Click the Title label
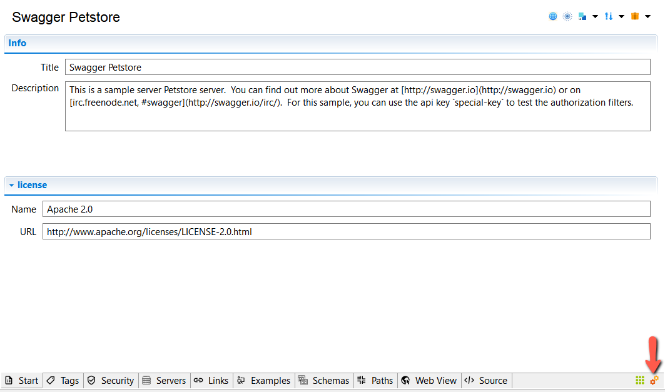The image size is (665, 392). click(x=49, y=68)
